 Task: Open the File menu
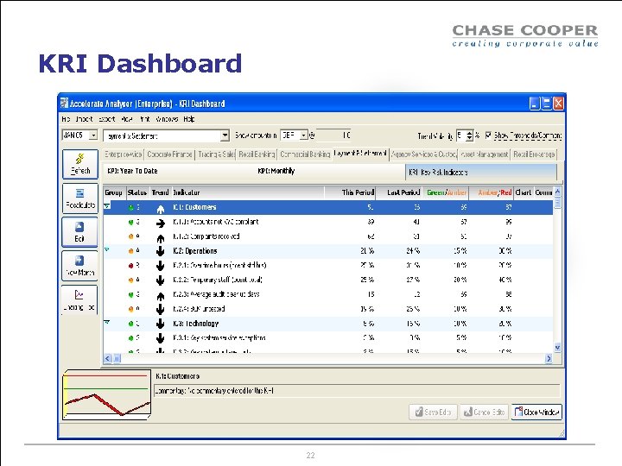point(66,119)
